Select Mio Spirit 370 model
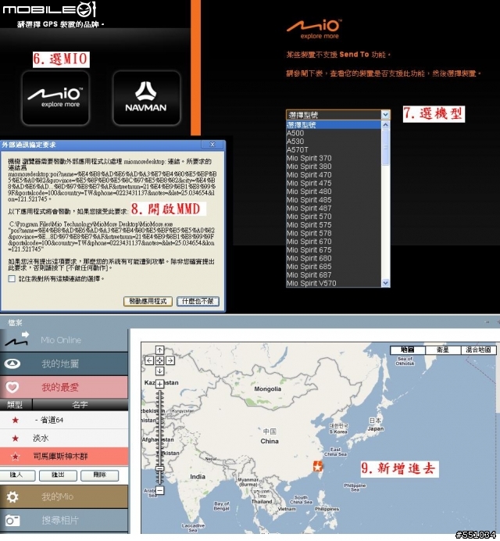The height and width of the screenshot is (541, 500). click(334, 158)
